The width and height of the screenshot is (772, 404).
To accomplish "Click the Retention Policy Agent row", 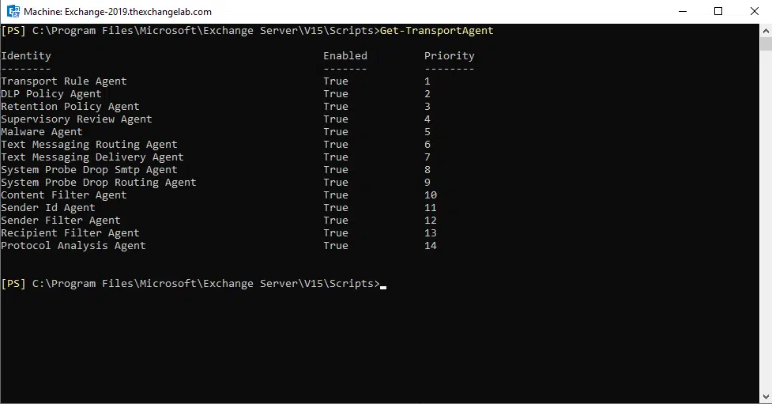I will click(x=219, y=107).
